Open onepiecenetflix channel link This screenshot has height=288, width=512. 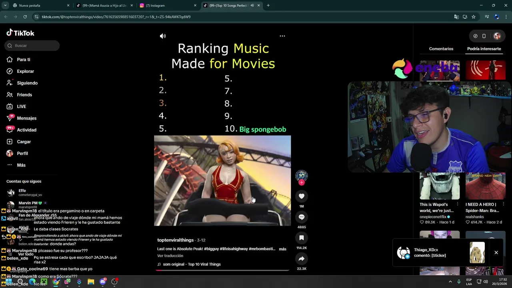click(x=433, y=217)
